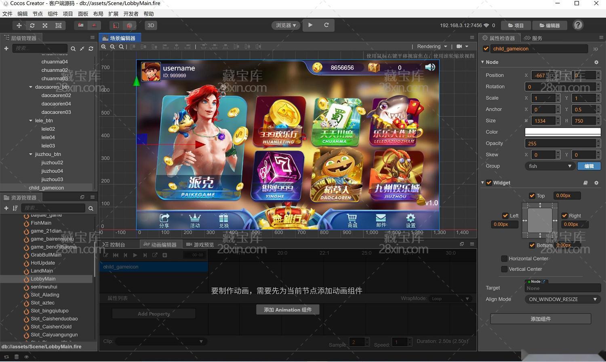The height and width of the screenshot is (362, 606).
Task: Click the zoom-in magnifier in the scene editor toolbar
Action: [x=103, y=46]
